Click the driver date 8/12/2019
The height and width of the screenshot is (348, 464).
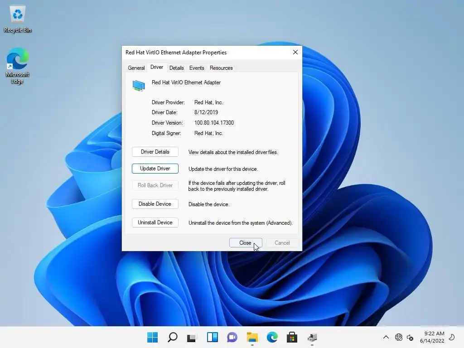[x=206, y=112]
